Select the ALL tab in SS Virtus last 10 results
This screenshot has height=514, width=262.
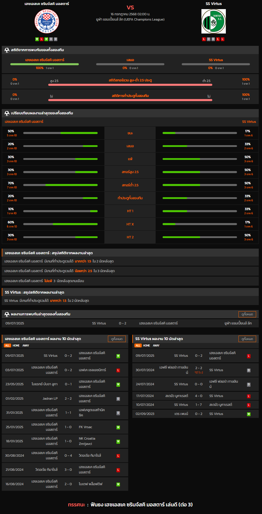click(138, 346)
